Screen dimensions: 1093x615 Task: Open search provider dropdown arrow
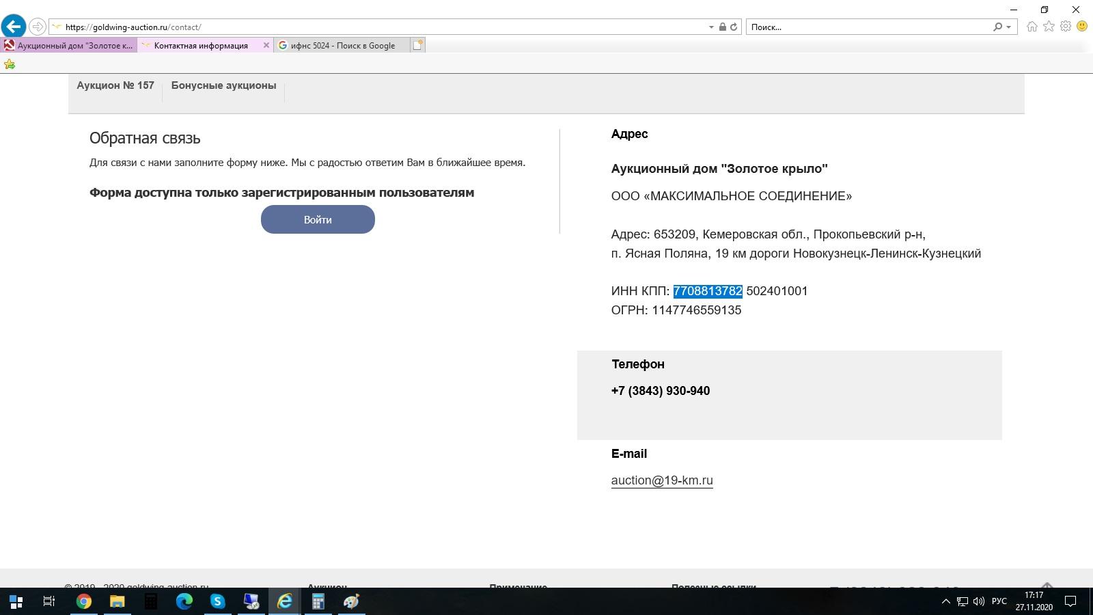[x=1008, y=27]
